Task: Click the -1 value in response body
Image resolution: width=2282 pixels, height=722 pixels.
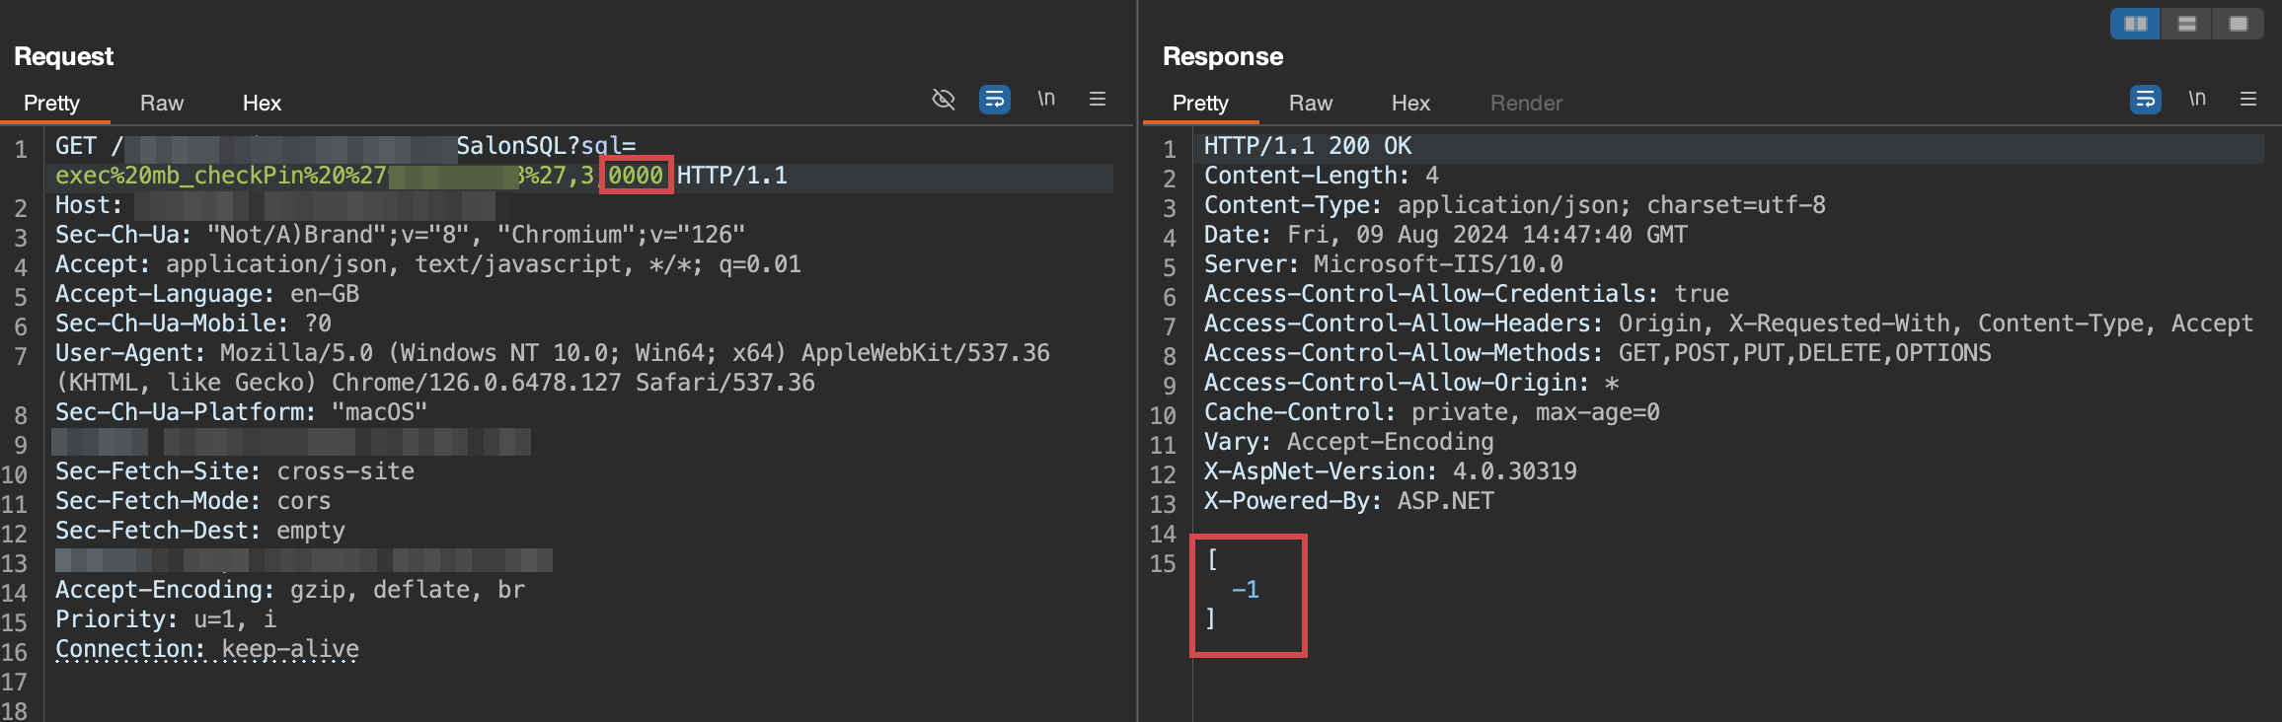Action: coord(1246,590)
